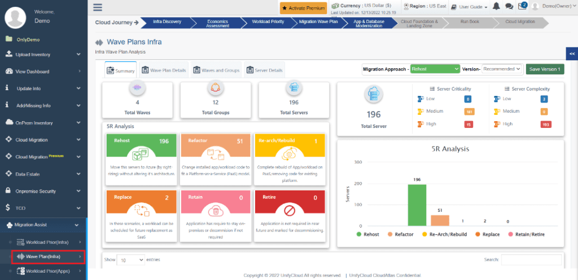
Task: Open the User Guide dropdown
Action: pos(469,7)
